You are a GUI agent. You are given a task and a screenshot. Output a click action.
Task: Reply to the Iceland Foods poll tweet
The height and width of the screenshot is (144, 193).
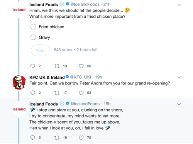[x=33, y=66]
